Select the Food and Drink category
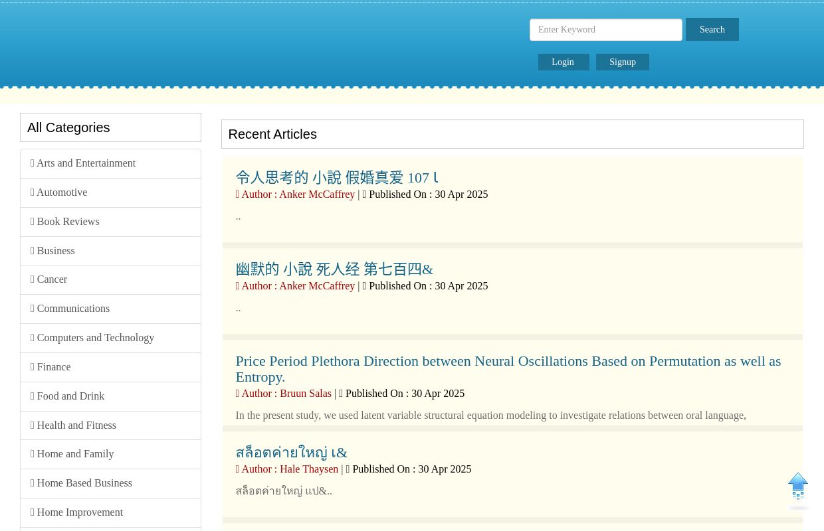The image size is (824, 531). (x=110, y=396)
